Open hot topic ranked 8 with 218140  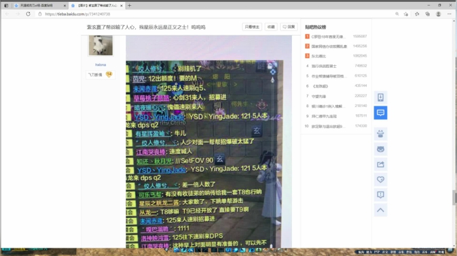pos(328,106)
